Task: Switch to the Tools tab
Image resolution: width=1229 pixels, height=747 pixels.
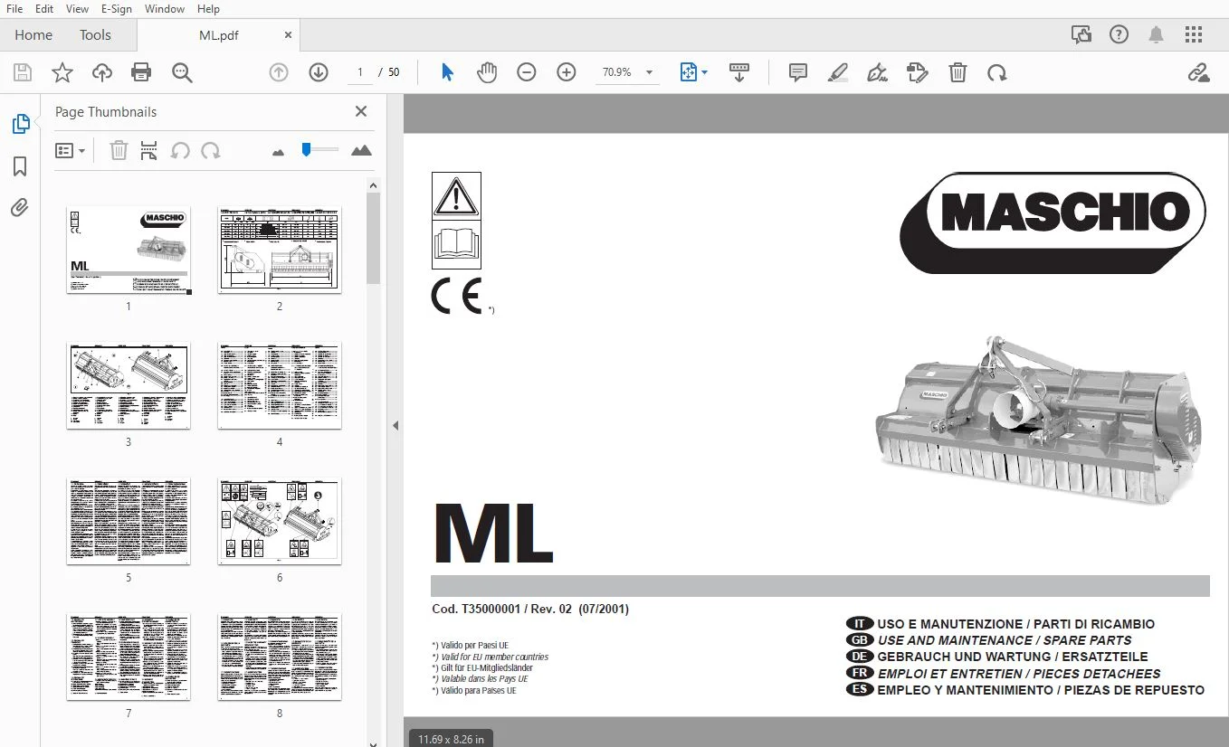Action: [95, 35]
